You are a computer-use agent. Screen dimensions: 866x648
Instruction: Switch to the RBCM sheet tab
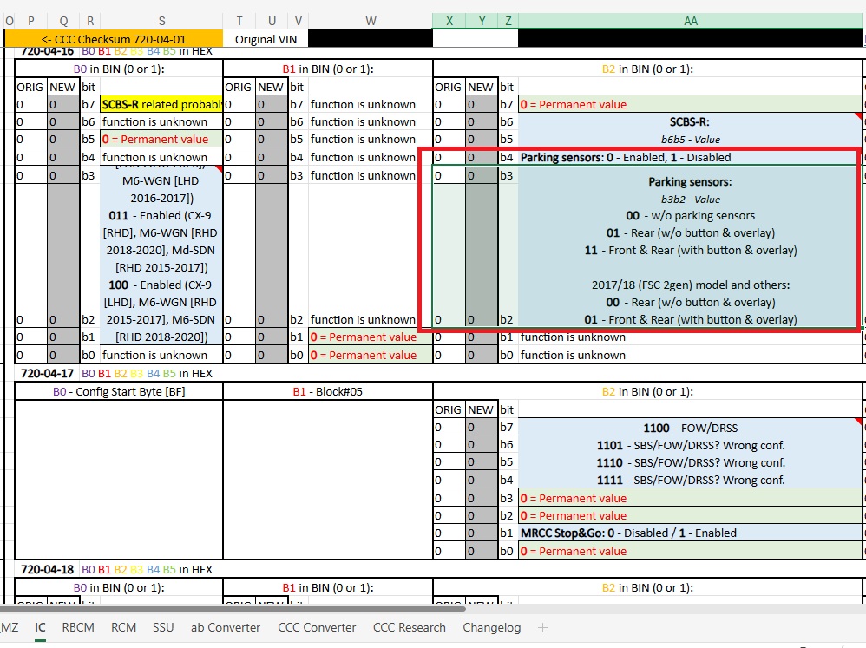tap(78, 627)
